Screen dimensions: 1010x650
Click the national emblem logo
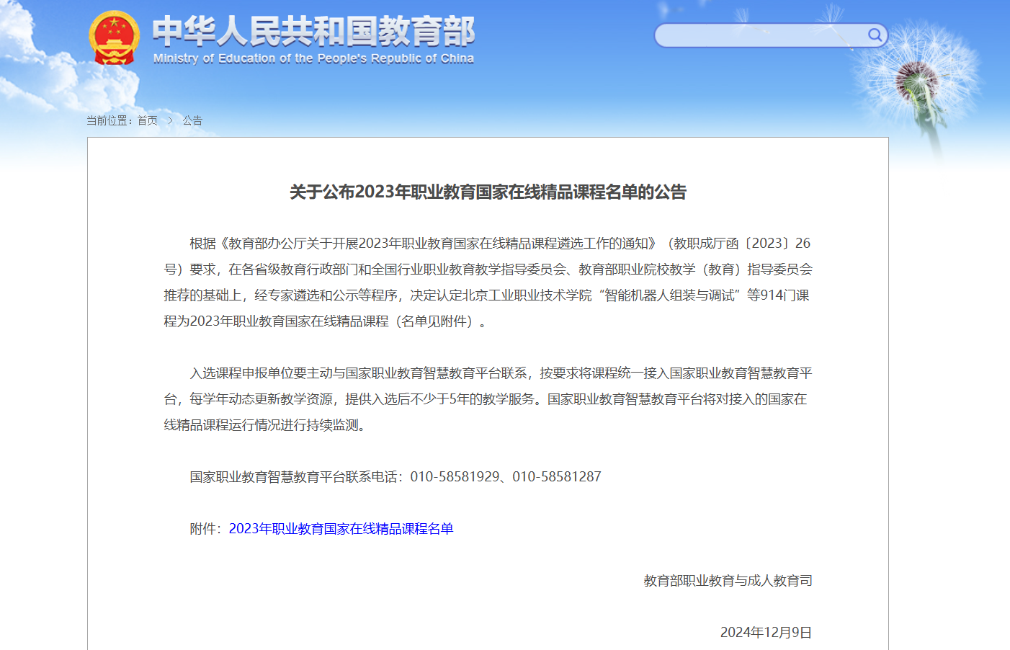pyautogui.click(x=114, y=37)
